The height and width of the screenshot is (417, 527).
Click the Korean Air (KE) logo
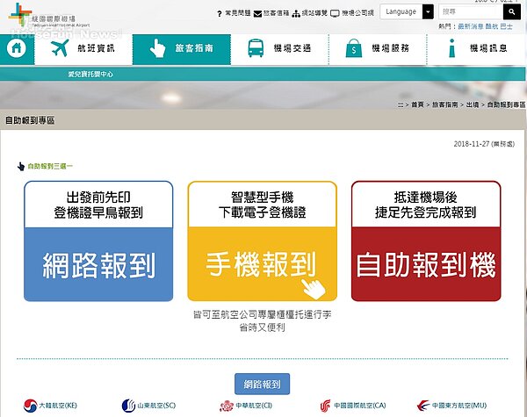[30, 406]
